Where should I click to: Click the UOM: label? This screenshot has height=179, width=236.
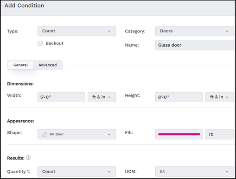(x=131, y=172)
